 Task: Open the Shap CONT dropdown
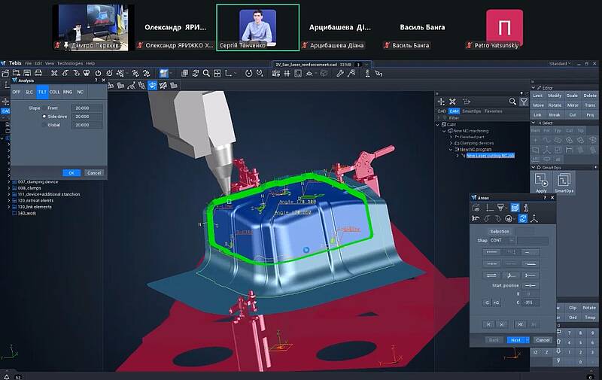coord(503,241)
